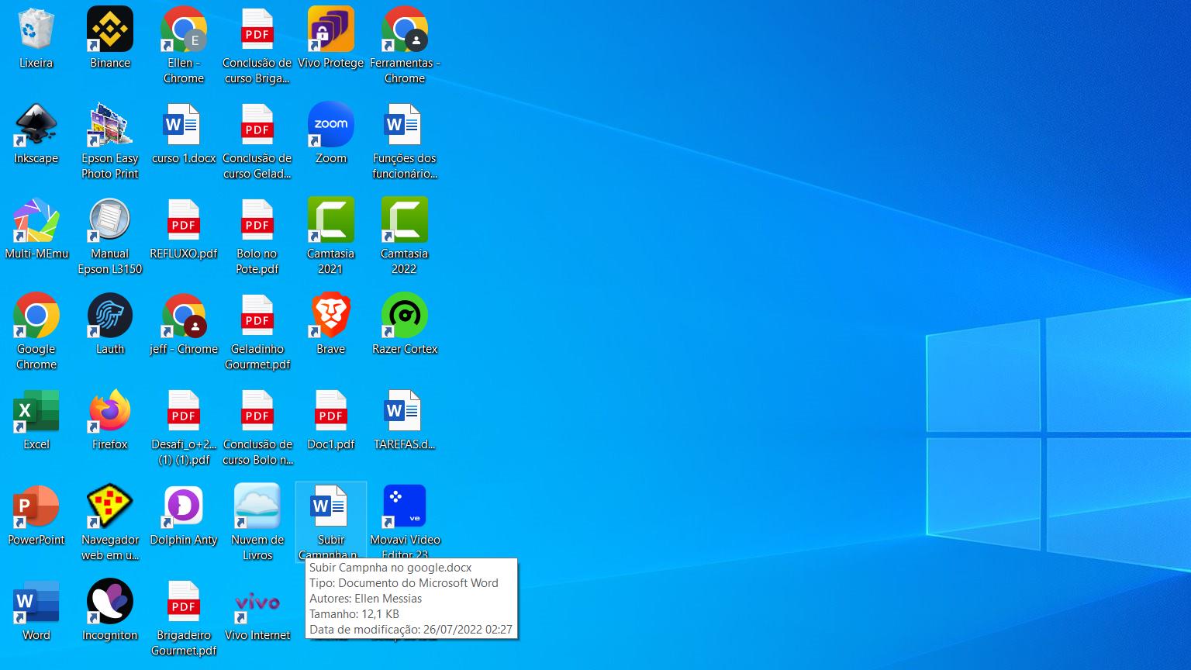The height and width of the screenshot is (670, 1191).
Task: Select the Multi-MEmu shortcut
Action: pos(36,220)
